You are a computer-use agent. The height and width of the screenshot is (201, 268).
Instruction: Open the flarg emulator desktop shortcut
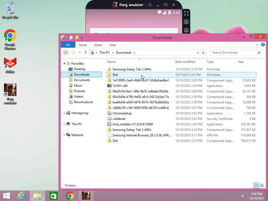point(10,94)
